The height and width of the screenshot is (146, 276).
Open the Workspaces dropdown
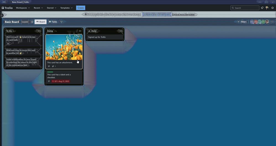[23, 8]
